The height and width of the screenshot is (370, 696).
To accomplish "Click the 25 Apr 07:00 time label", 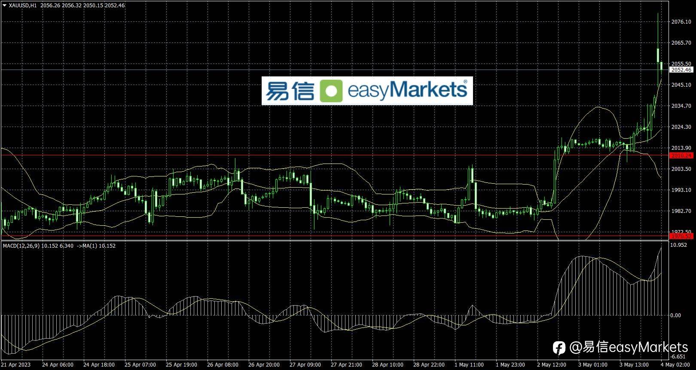I will (x=140, y=365).
